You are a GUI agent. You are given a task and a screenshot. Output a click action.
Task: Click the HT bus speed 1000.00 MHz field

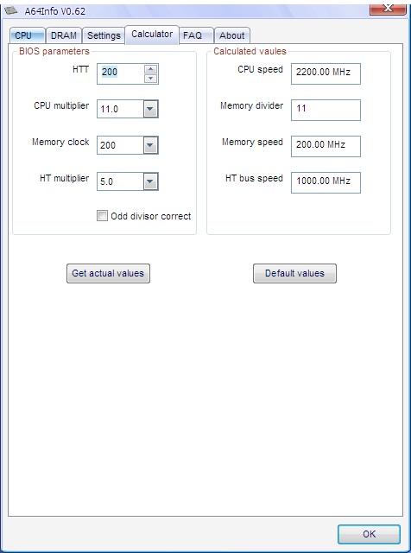click(326, 182)
